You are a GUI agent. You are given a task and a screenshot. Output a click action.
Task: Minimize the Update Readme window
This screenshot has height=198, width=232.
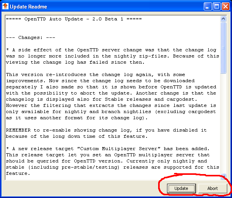pos(207,7)
